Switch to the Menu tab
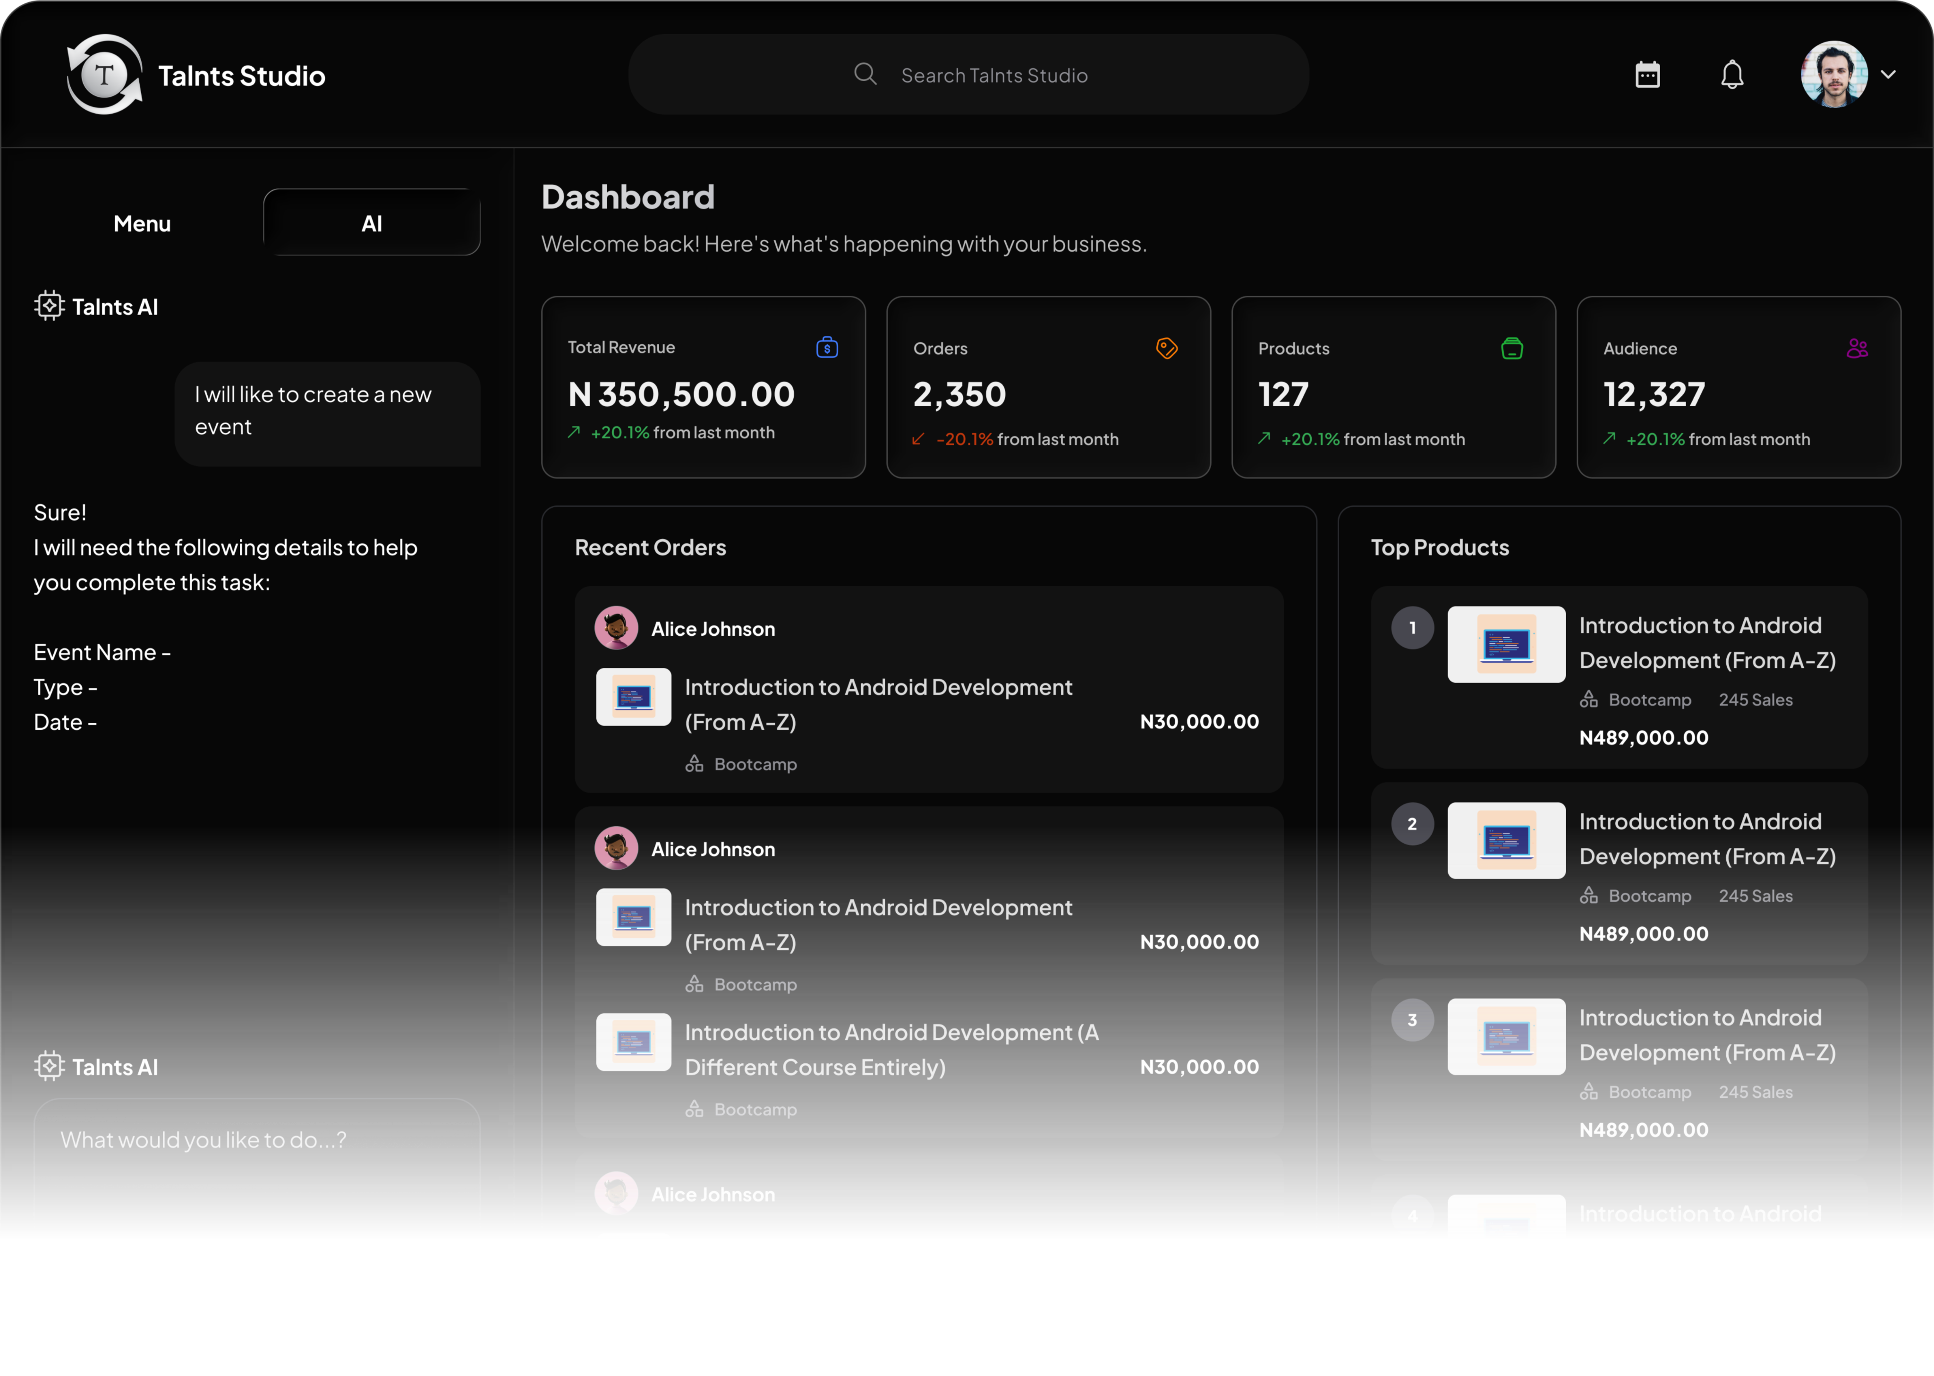 141,223
